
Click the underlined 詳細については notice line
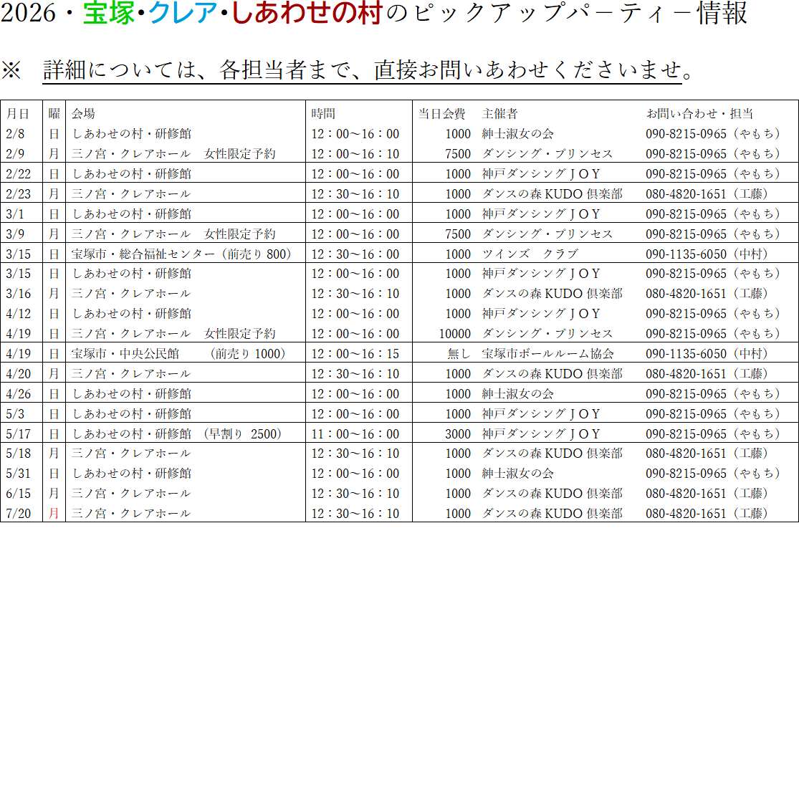[x=362, y=70]
